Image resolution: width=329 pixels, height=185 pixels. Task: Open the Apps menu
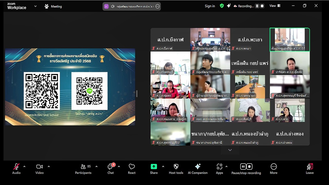pyautogui.click(x=220, y=169)
